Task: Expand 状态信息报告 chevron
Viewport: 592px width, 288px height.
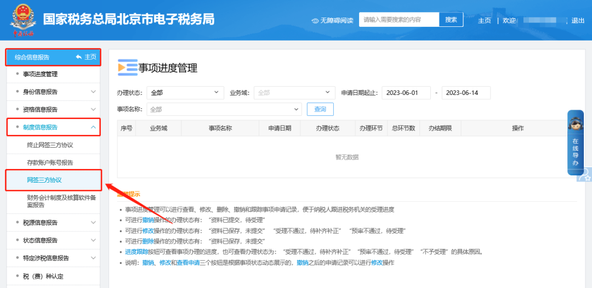Action: 93,240
